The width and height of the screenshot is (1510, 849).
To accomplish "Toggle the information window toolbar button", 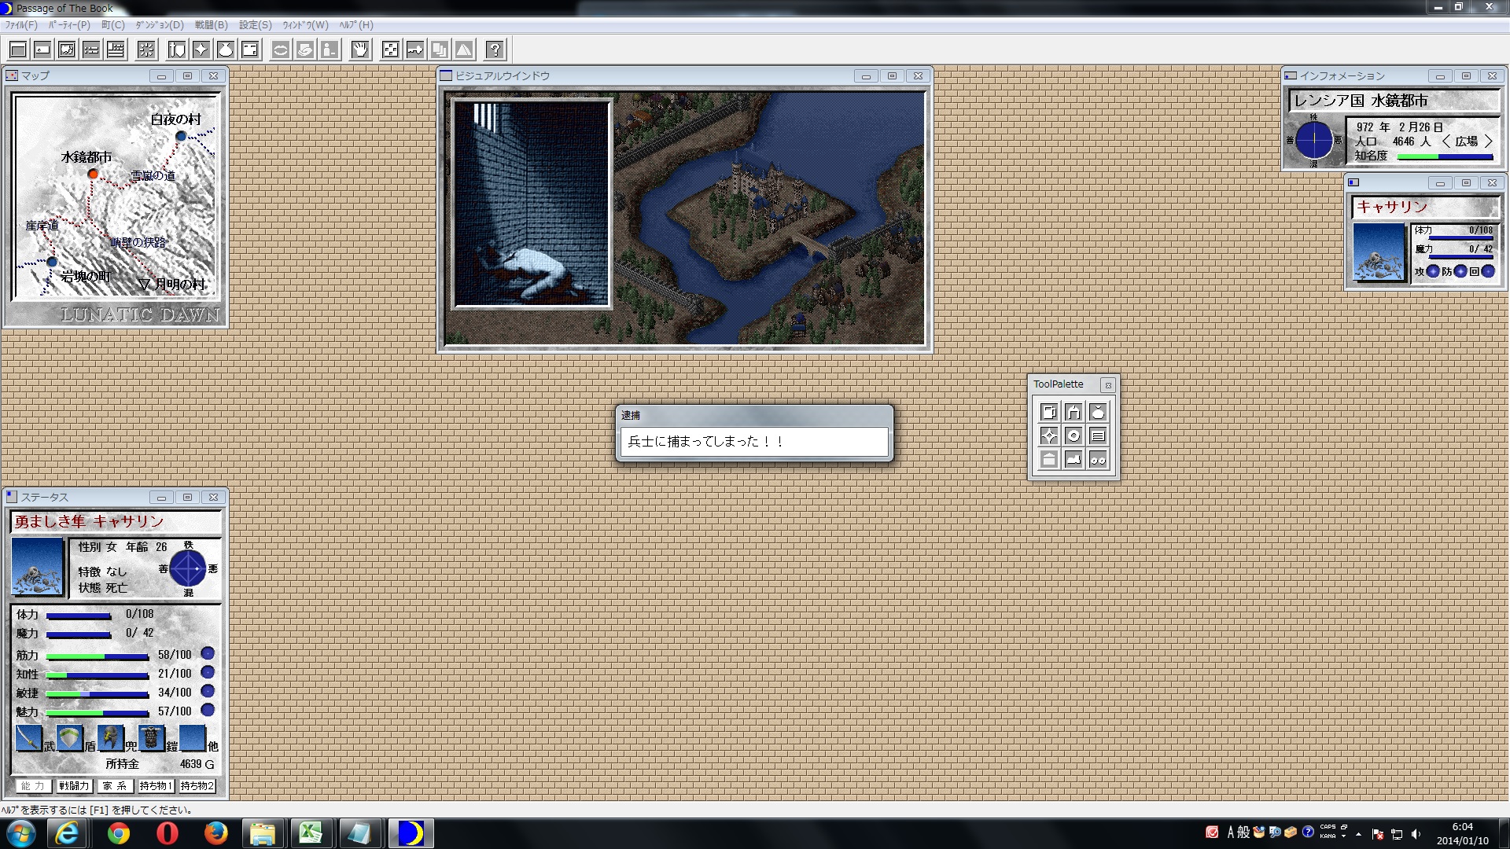I will 42,49.
